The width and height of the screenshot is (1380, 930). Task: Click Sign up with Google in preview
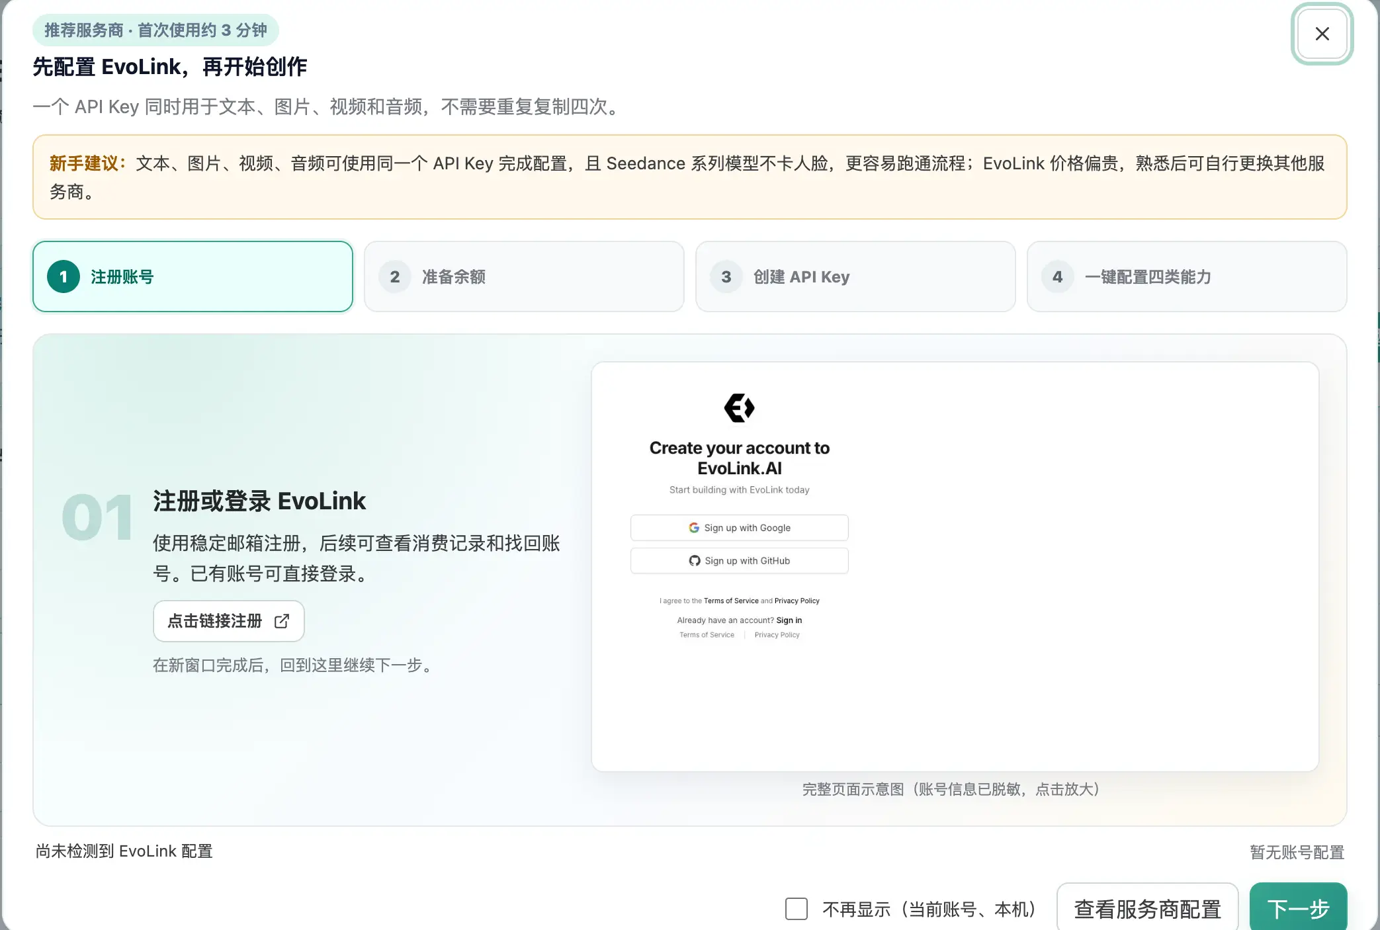tap(740, 528)
